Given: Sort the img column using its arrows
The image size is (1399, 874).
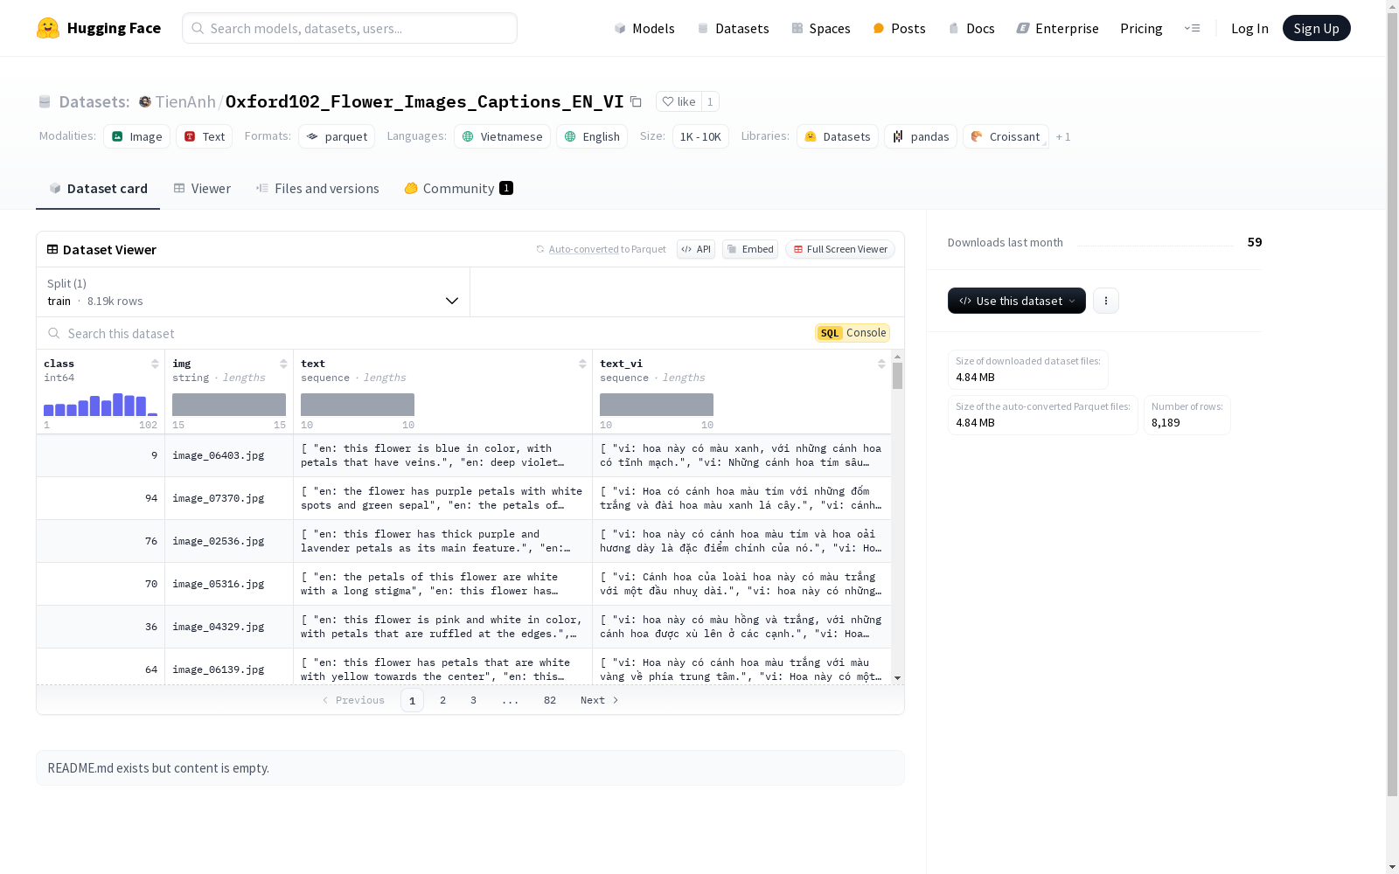Looking at the screenshot, I should (283, 364).
